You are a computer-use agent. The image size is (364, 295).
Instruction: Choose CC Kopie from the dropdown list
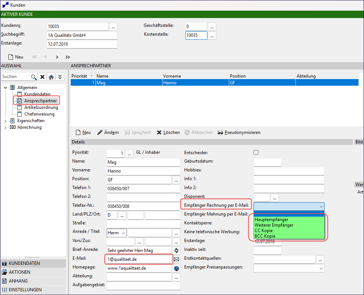coord(289,231)
